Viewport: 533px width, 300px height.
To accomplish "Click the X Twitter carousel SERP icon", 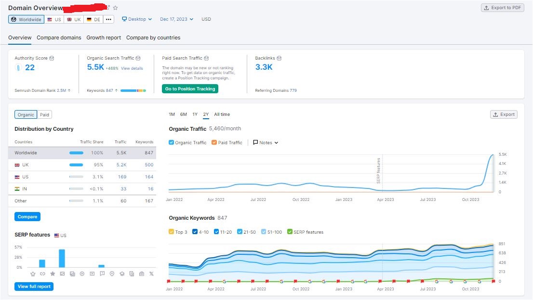I will (151, 274).
